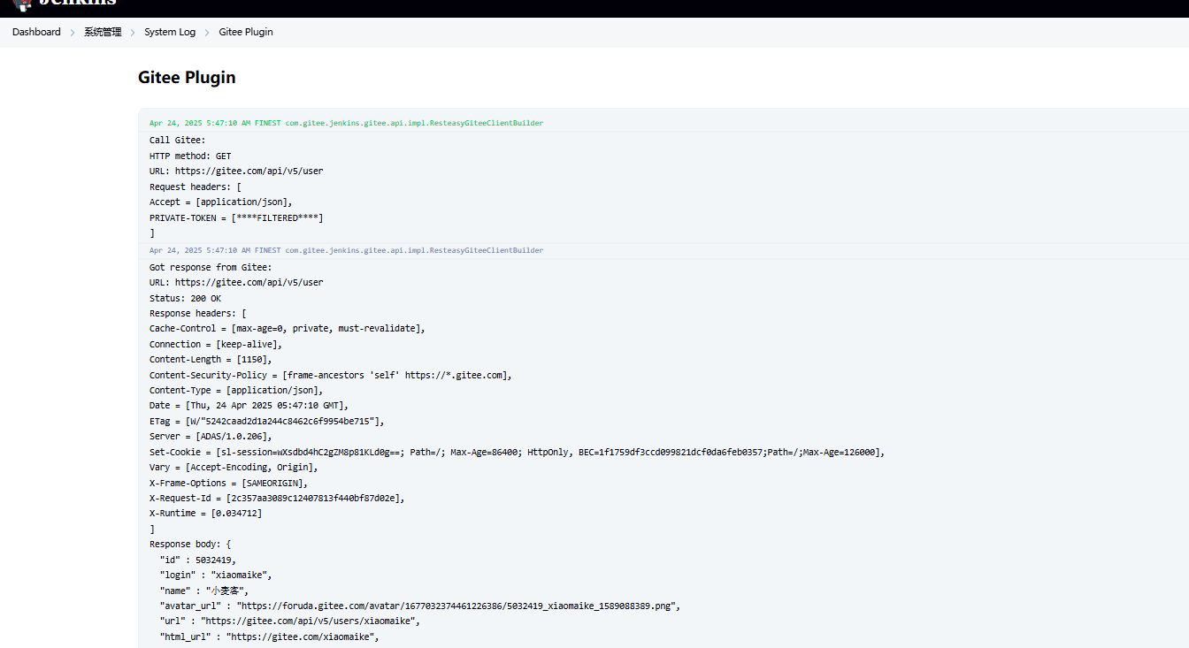Click the Set-Cookie header line
1189x648 pixels.
517,452
